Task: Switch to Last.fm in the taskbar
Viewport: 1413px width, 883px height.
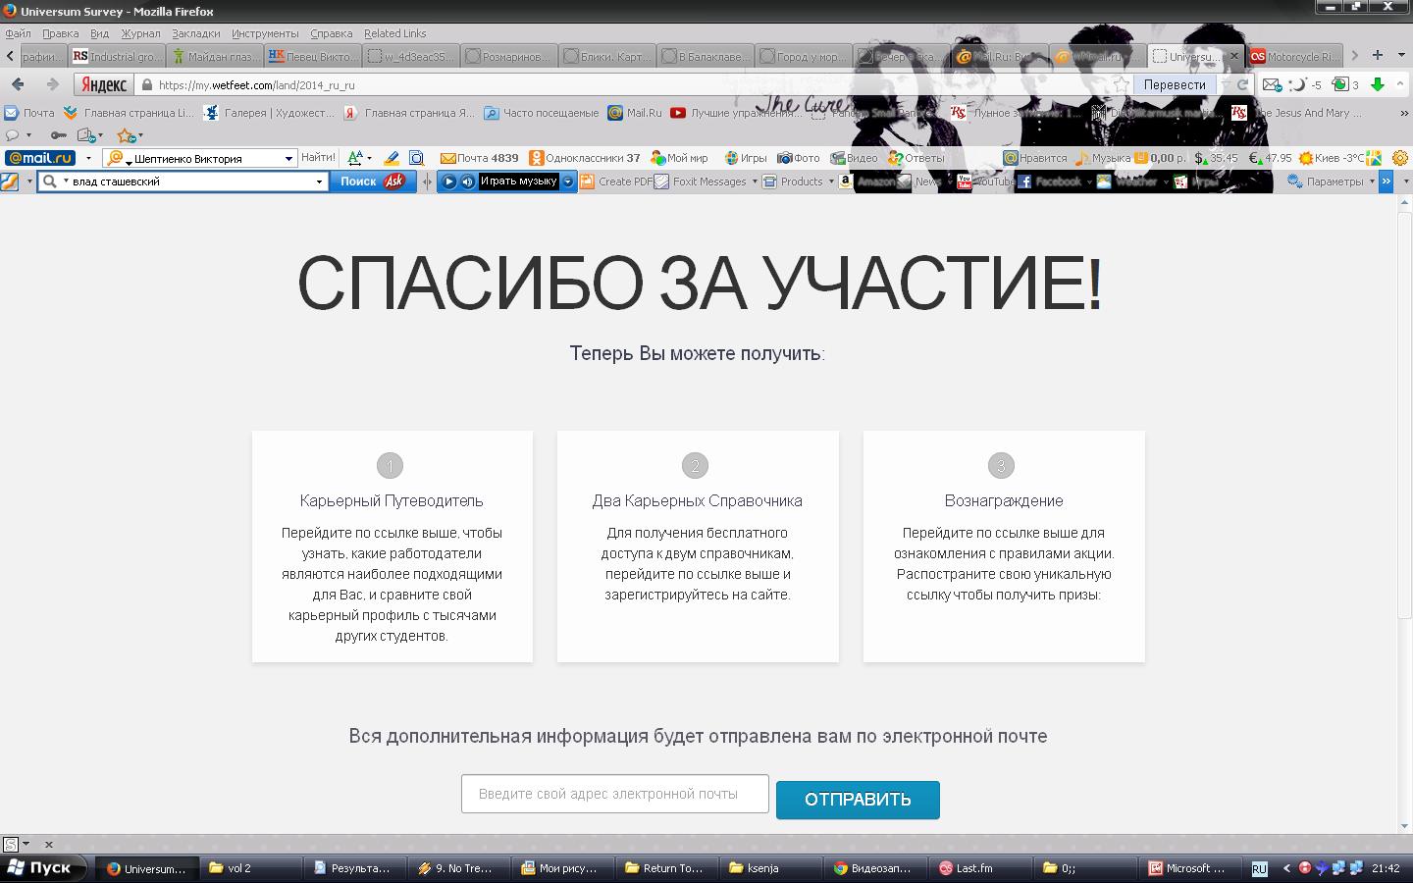Action: point(981,868)
